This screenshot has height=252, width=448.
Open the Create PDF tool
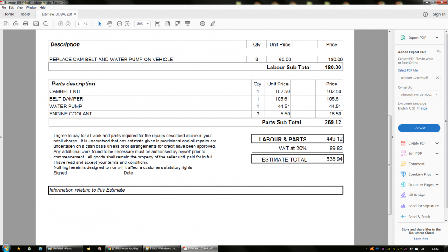pos(417,143)
